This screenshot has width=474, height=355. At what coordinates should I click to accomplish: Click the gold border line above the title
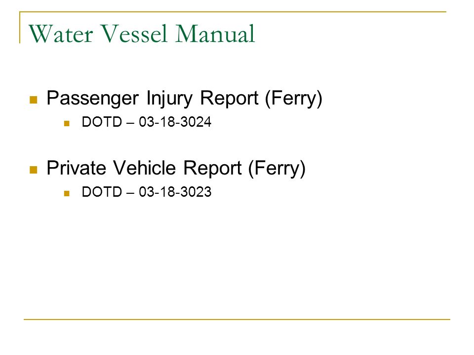pos(233,12)
